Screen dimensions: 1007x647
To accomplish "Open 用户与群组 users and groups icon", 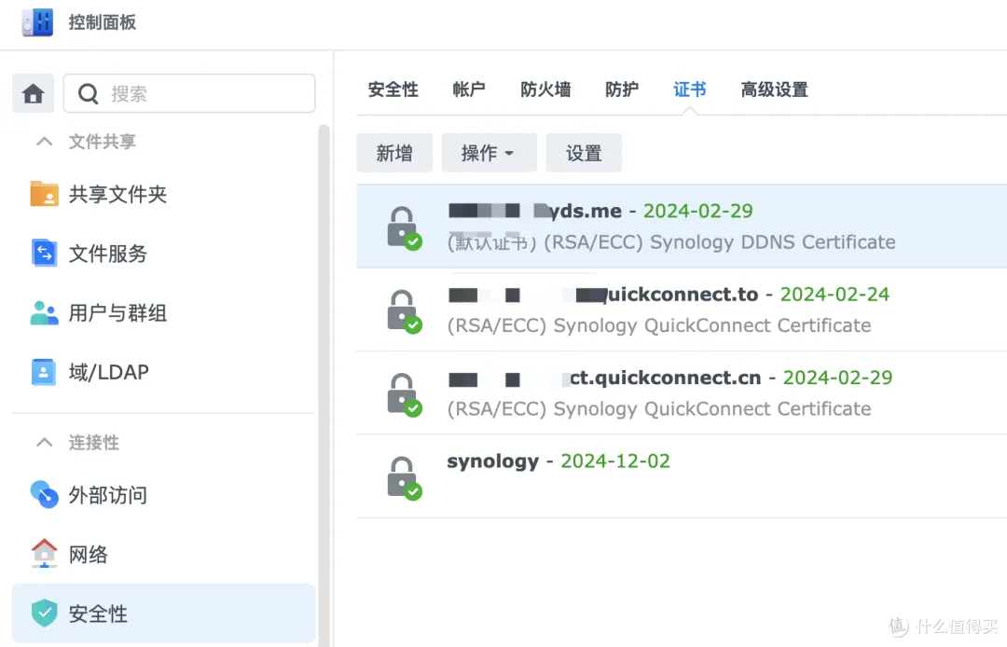I will coord(44,313).
